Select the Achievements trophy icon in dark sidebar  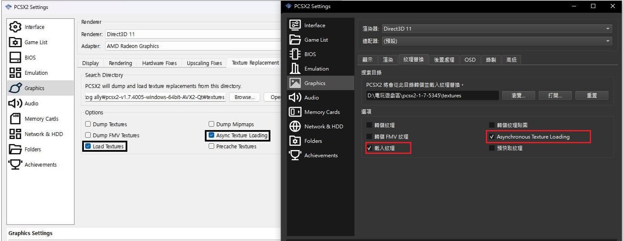coord(295,155)
